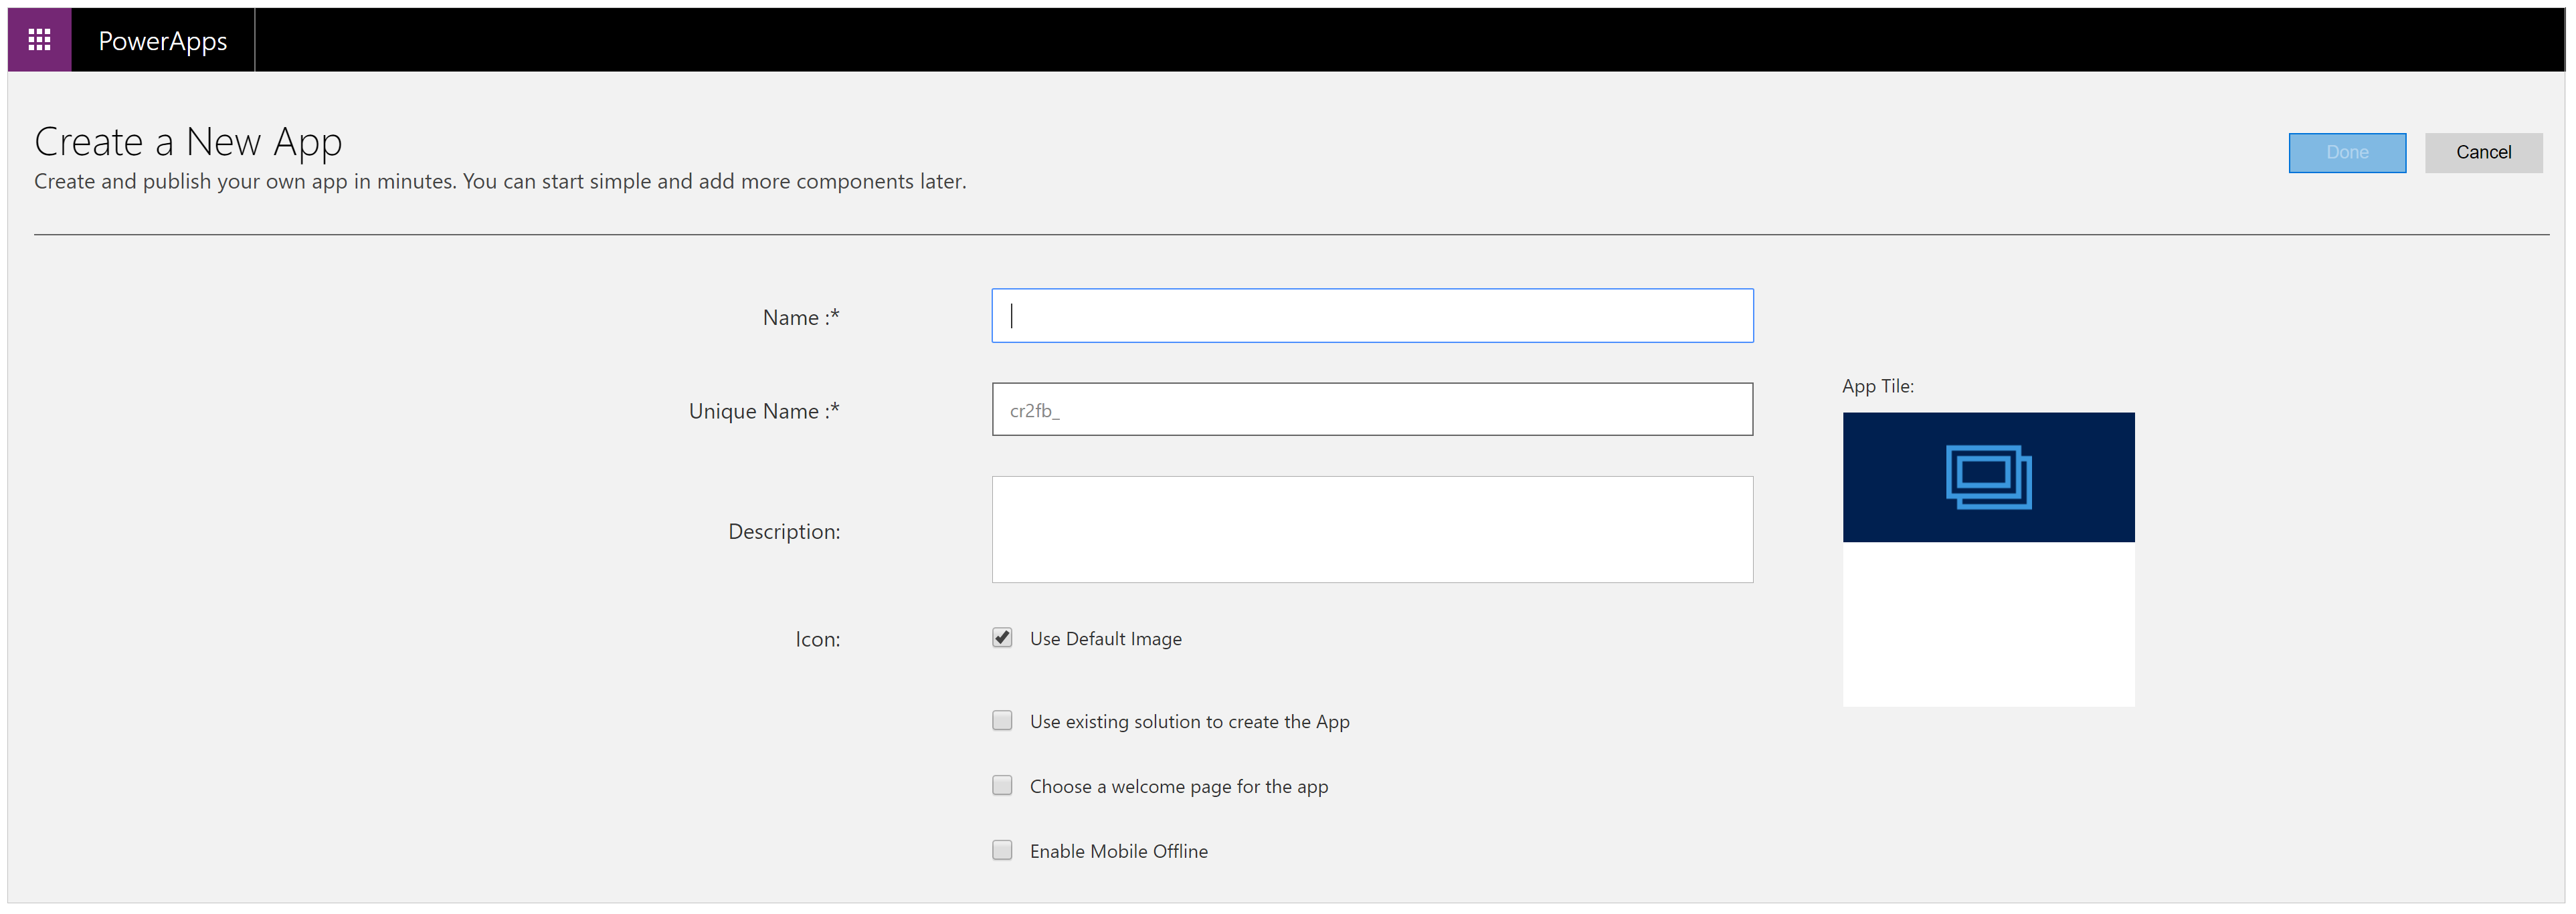Viewport: 2576px width, 914px height.
Task: Open the app launcher waffle icon
Action: [39, 40]
